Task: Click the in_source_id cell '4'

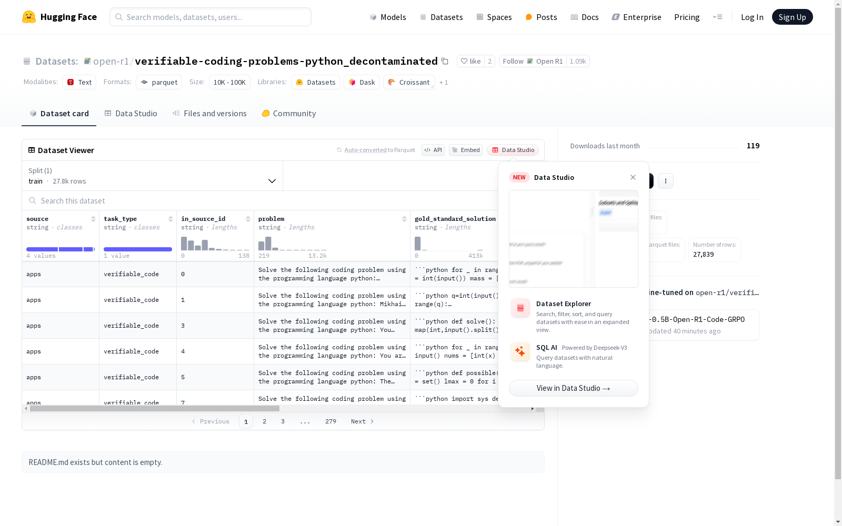Action: (215, 351)
